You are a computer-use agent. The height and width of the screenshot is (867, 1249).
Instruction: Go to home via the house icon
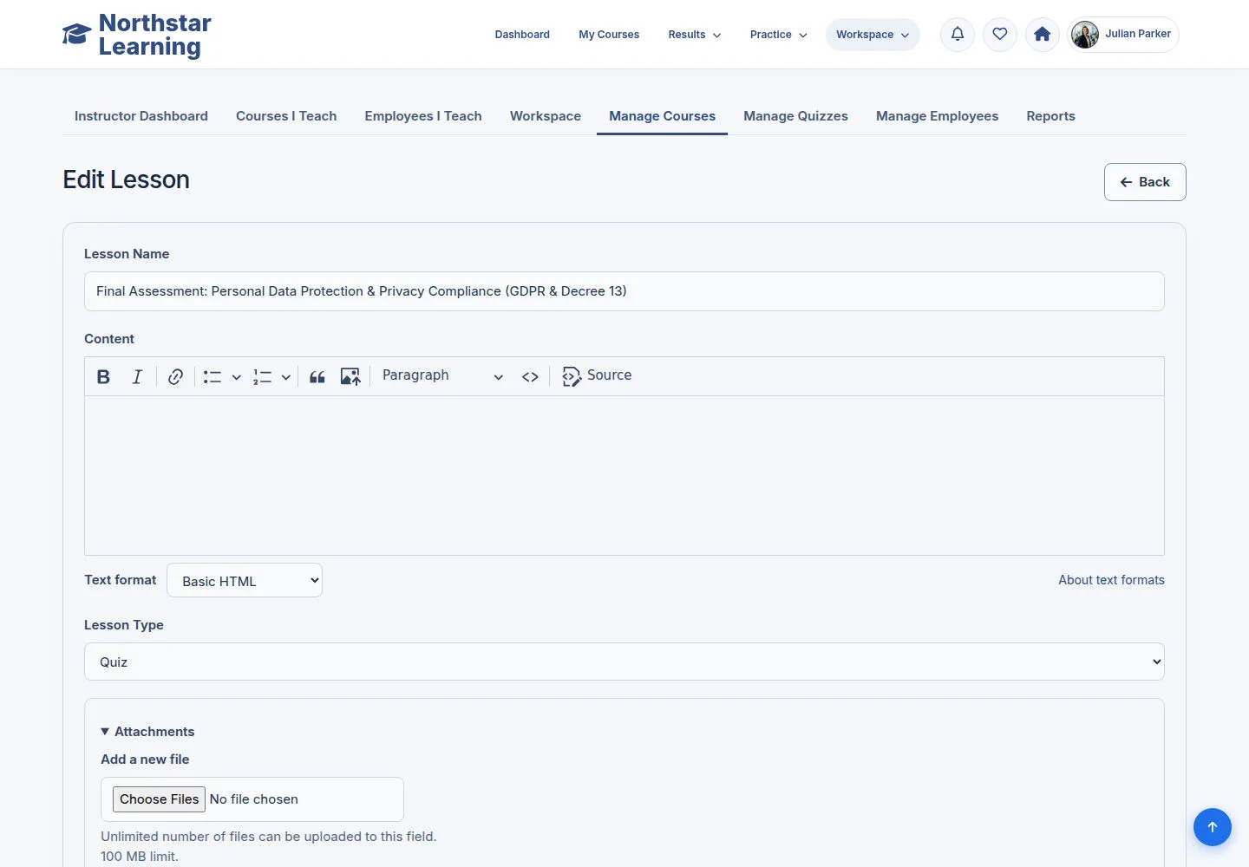tap(1043, 35)
